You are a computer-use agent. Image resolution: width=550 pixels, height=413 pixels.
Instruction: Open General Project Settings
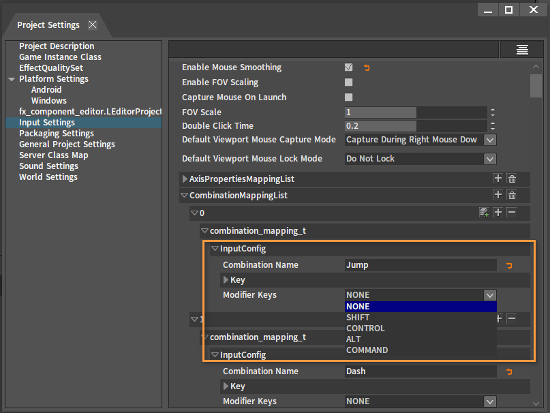[x=67, y=144]
